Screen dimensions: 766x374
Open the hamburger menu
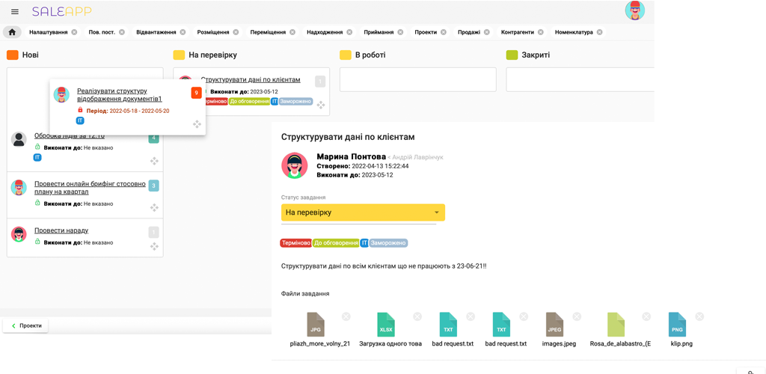pyautogui.click(x=15, y=12)
